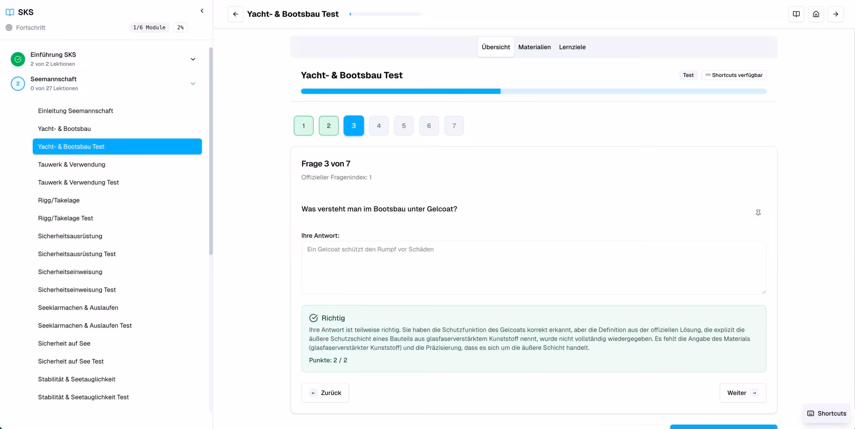Image resolution: width=855 pixels, height=429 pixels.
Task: Jump to question 5 in the test
Action: click(404, 126)
